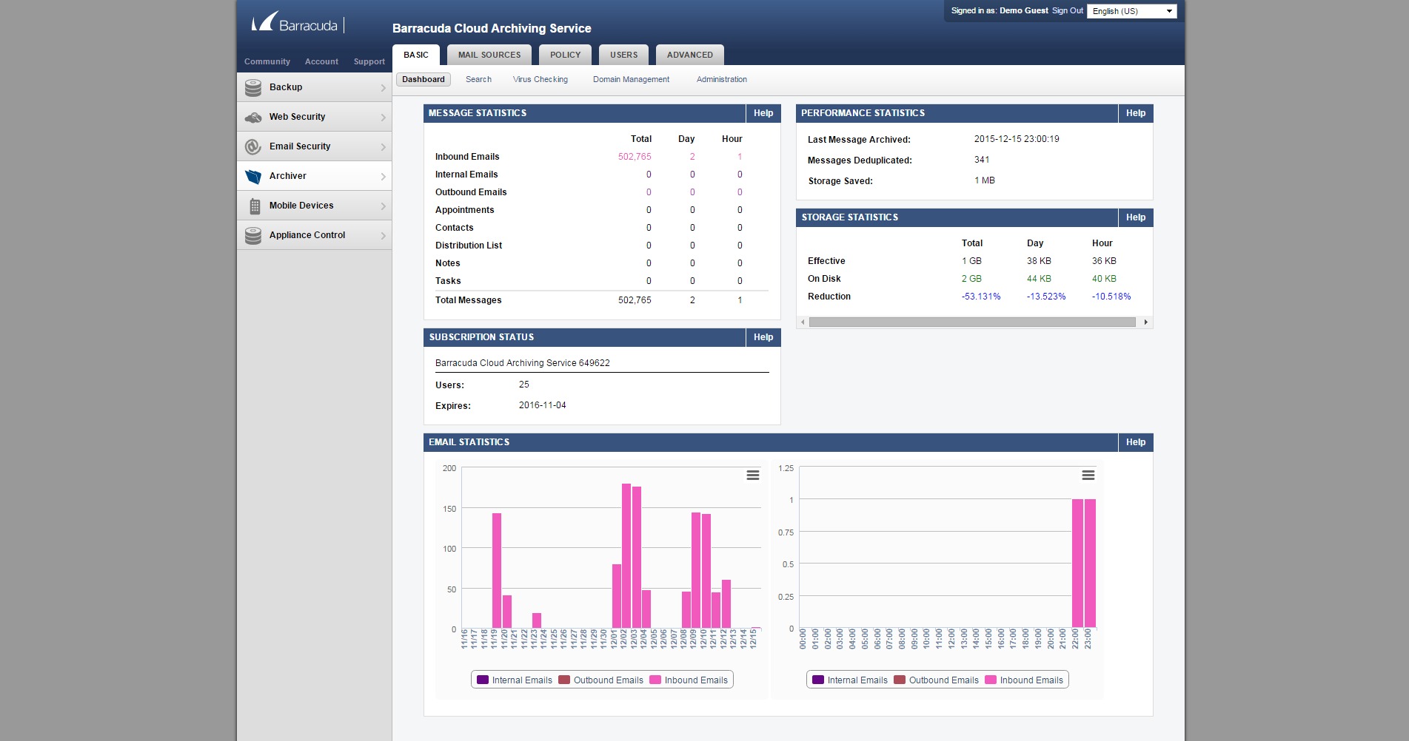Open the Account link
This screenshot has width=1409, height=741.
(321, 61)
